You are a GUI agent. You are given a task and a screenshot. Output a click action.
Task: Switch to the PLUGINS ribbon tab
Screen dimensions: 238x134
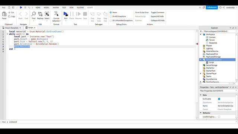click(80, 7)
